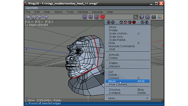This screenshot has width=188, height=106.
Task: Choose Bevel from the context menu
Action: (112, 81)
